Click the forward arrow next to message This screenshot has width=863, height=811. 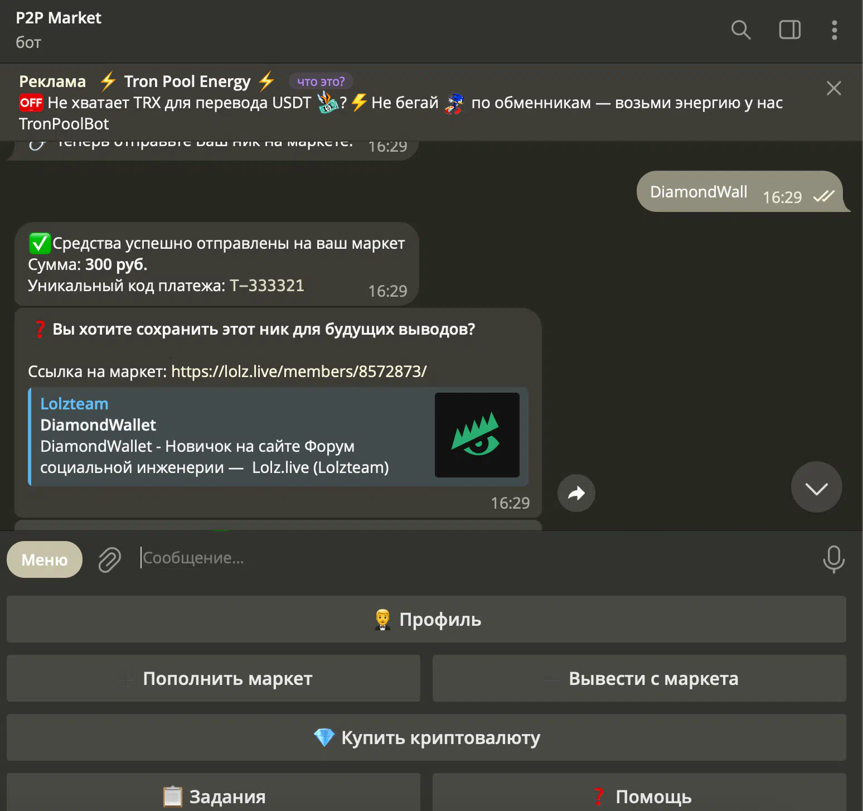click(576, 493)
